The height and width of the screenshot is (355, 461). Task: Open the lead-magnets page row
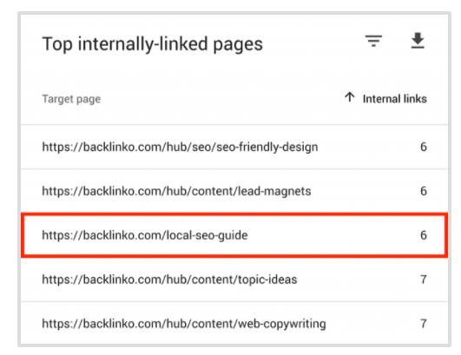coord(234,191)
